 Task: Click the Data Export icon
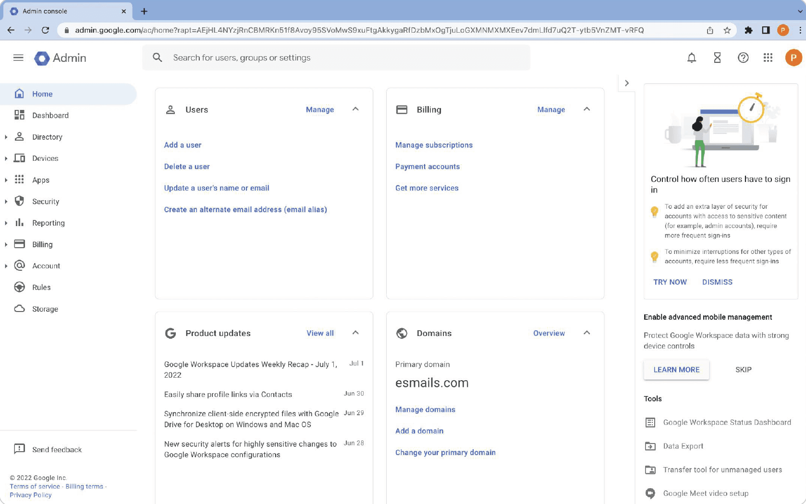coord(650,446)
